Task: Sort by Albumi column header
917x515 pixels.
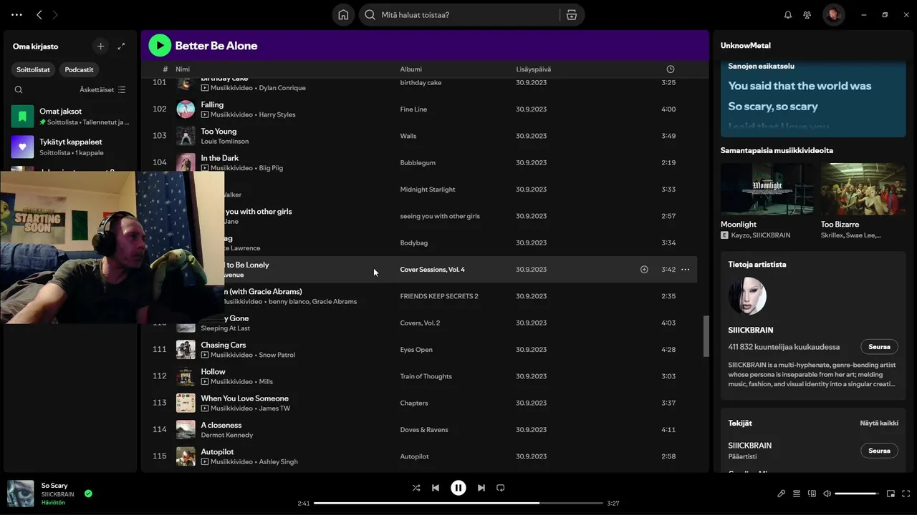Action: (411, 69)
